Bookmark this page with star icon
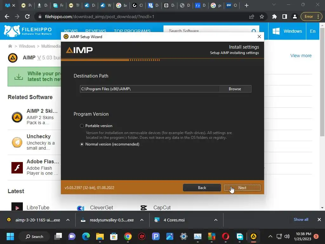The image size is (325, 244). (262, 17)
